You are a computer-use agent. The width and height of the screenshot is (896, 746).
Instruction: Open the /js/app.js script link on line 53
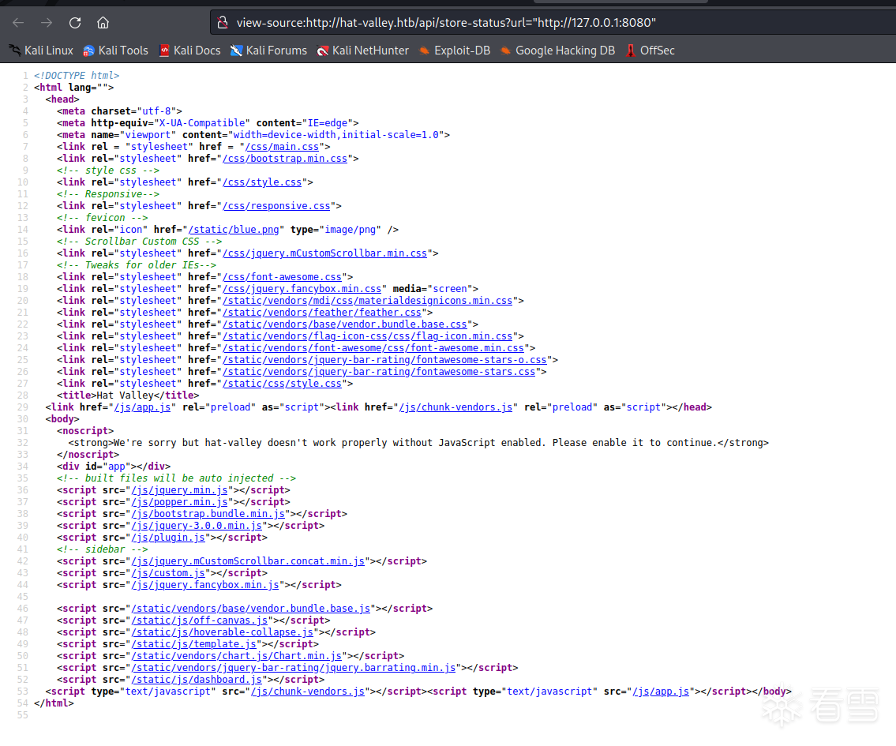pos(661,692)
